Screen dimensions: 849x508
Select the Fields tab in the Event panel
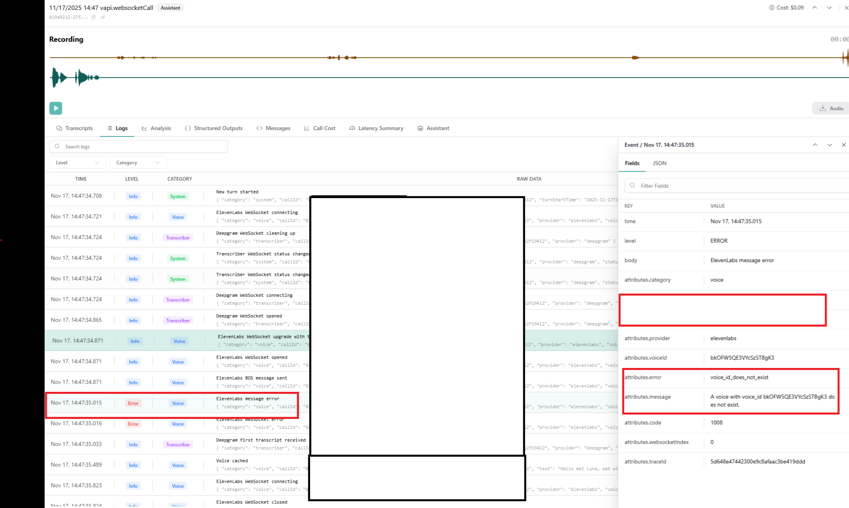[x=632, y=163]
